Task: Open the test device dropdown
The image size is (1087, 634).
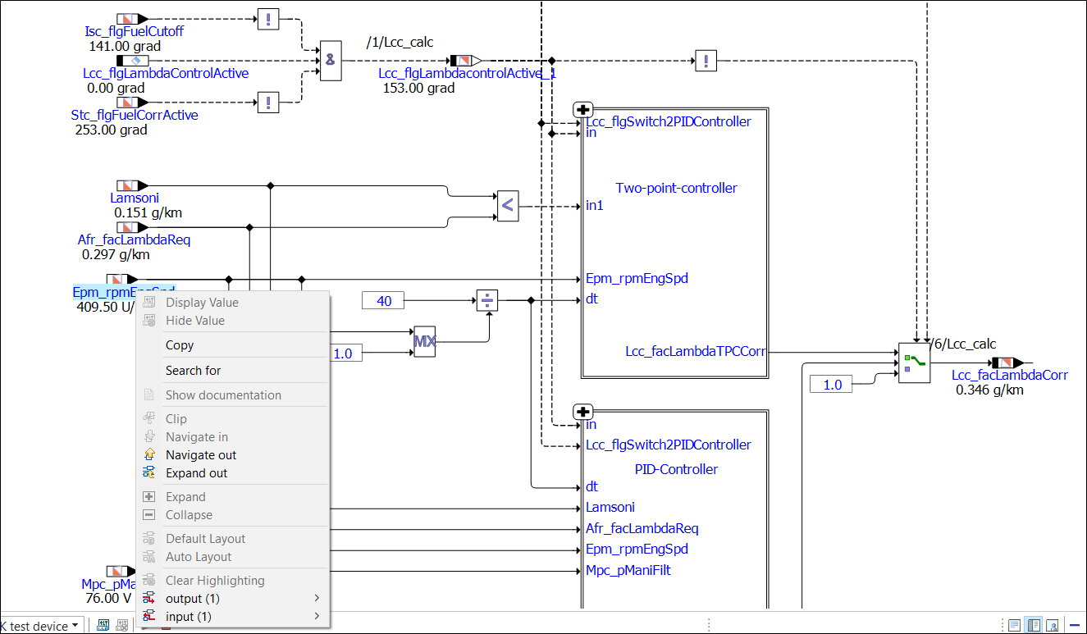Action: tap(74, 625)
